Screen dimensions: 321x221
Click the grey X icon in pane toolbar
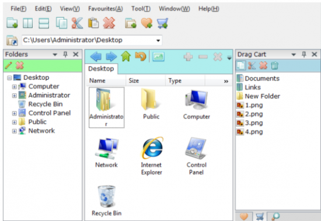click(x=218, y=57)
